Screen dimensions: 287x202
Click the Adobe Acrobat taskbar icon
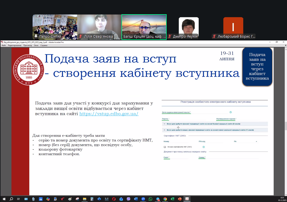[187, 199]
